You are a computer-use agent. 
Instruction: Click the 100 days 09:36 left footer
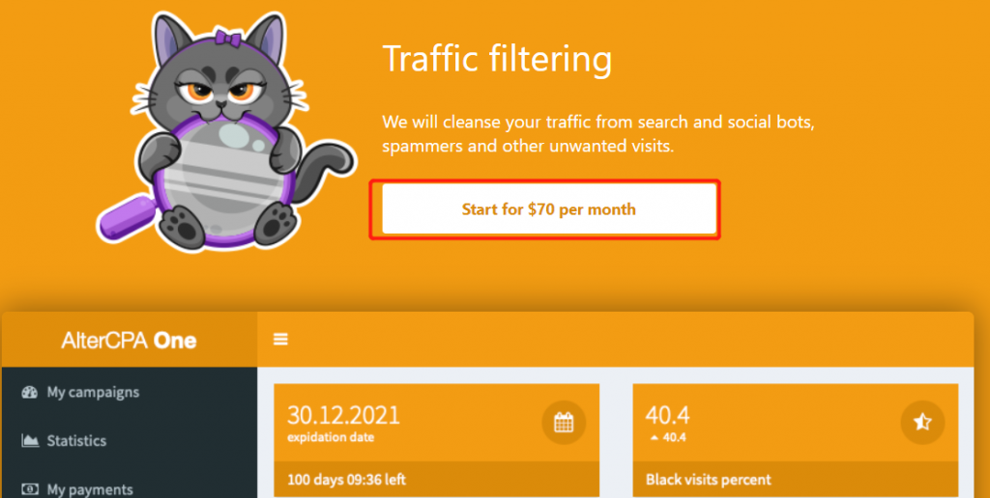[346, 480]
